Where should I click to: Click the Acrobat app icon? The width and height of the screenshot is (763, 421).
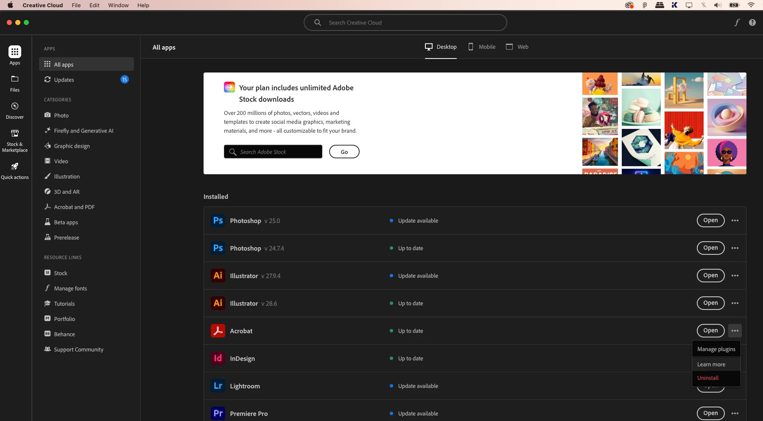[218, 331]
